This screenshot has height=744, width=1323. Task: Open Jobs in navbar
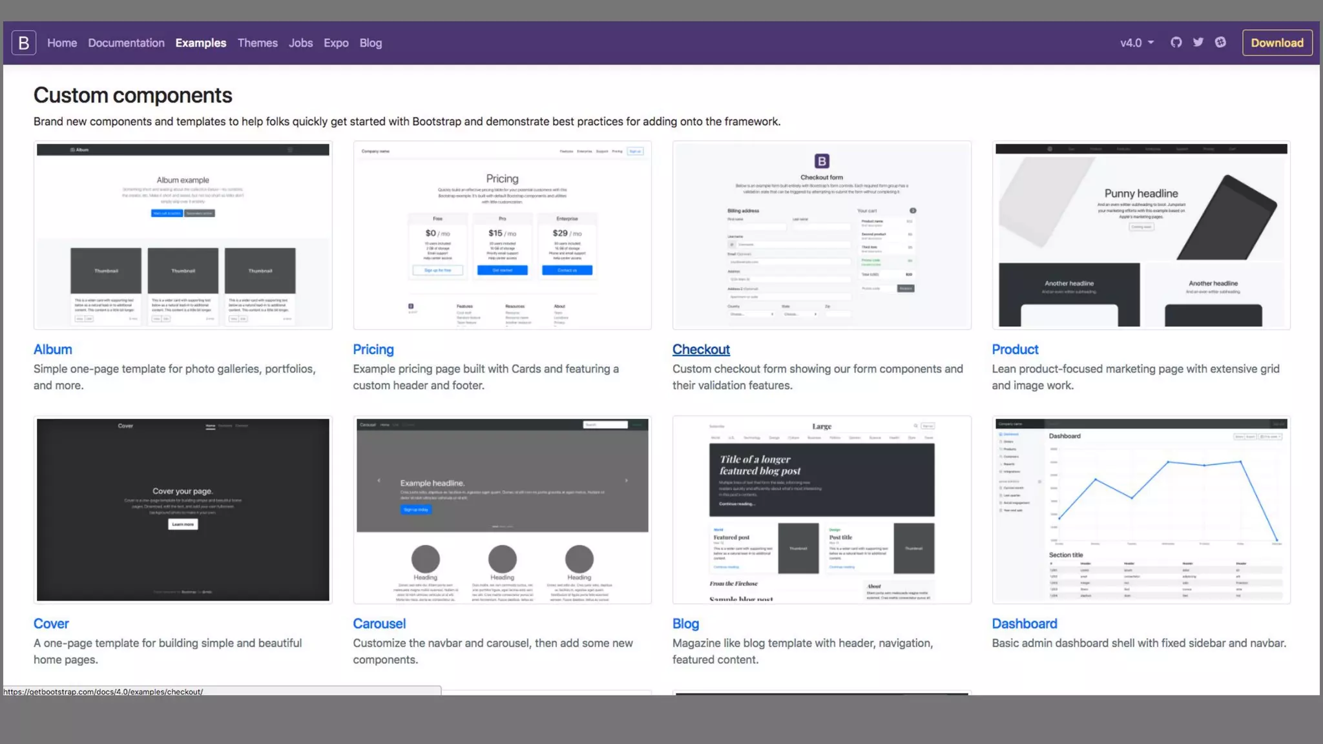300,43
